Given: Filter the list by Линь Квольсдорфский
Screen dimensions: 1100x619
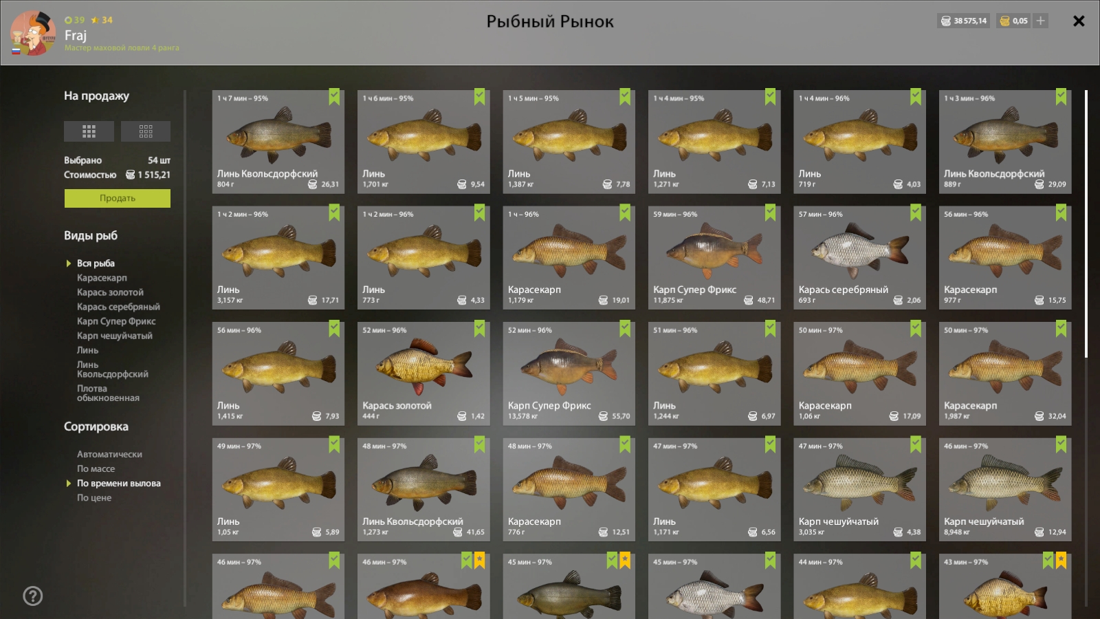Looking at the screenshot, I should point(113,369).
